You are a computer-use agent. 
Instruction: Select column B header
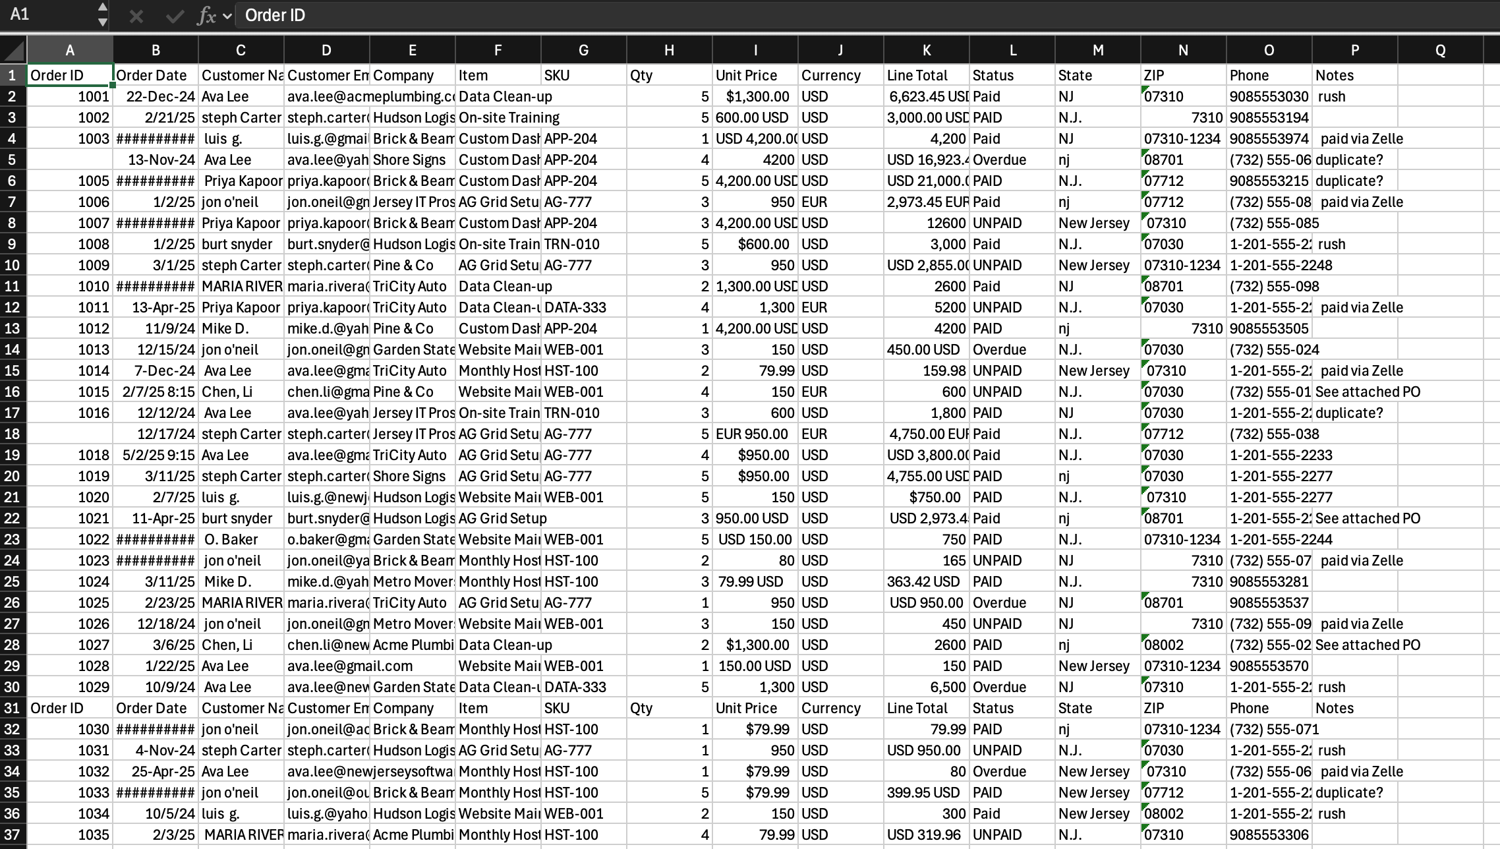(156, 50)
